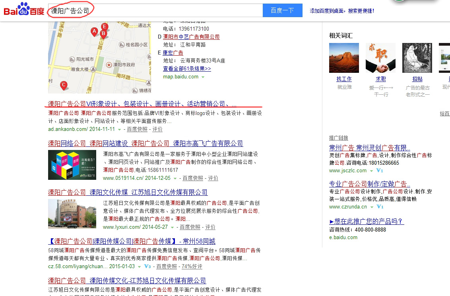450x296 pixels.
Task: Click V3 badge on the 58同城 result
Action: click(147, 267)
